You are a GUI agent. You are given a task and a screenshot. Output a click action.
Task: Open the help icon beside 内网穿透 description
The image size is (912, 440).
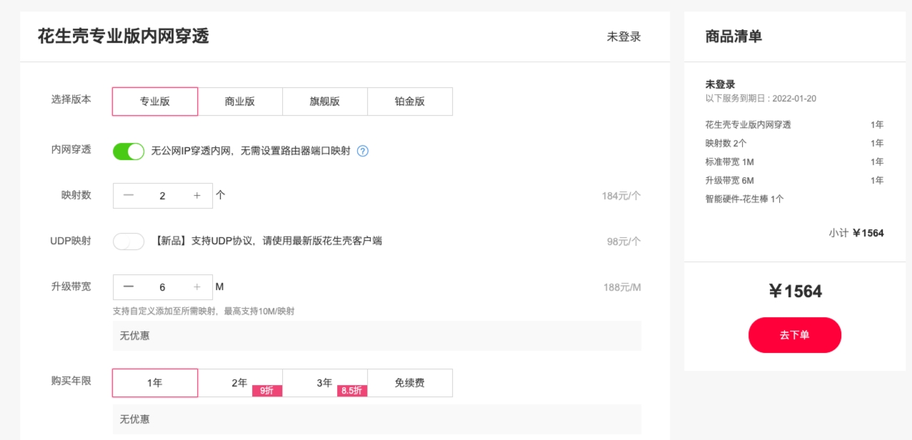pyautogui.click(x=363, y=151)
